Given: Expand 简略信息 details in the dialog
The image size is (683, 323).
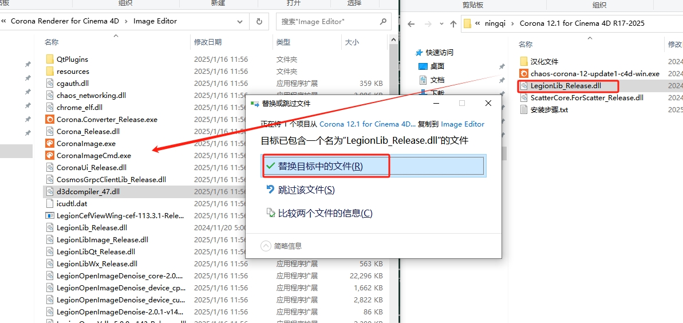Looking at the screenshot, I should [266, 246].
